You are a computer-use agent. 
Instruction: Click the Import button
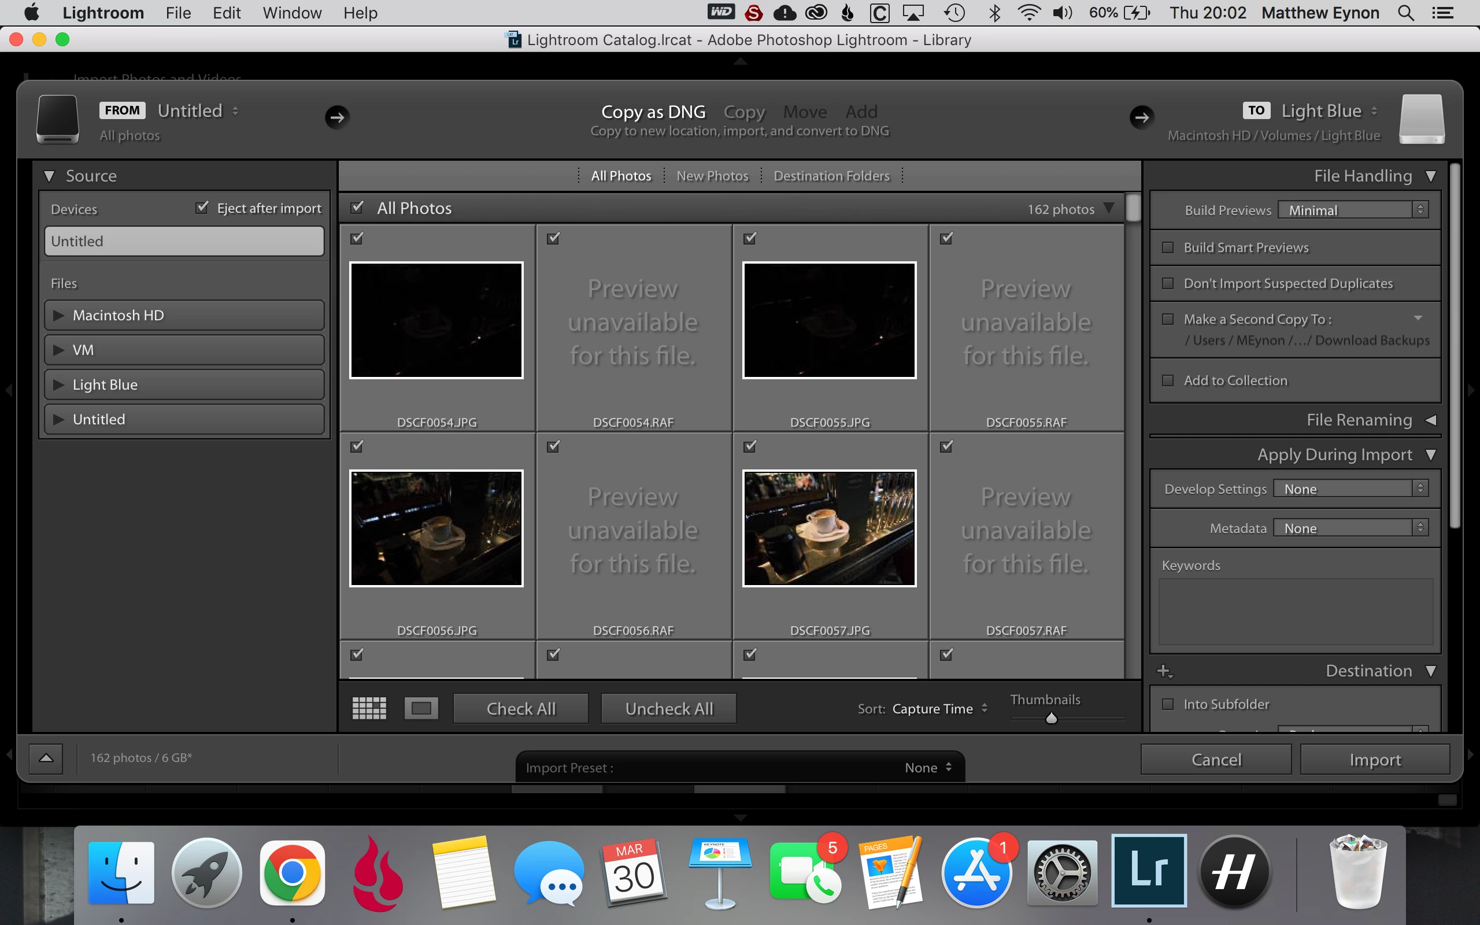click(1374, 759)
